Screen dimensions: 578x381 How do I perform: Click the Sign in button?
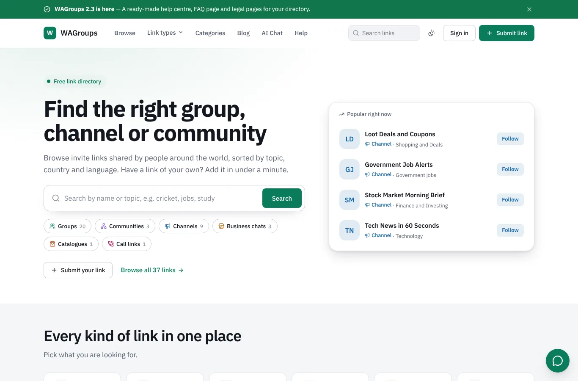459,33
